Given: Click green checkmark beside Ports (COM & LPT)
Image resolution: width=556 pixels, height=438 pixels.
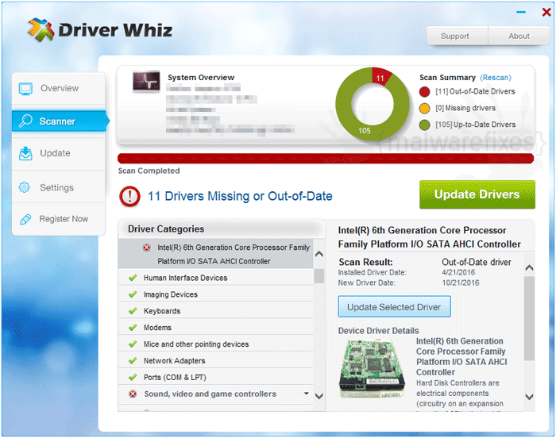Looking at the screenshot, I should point(133,378).
